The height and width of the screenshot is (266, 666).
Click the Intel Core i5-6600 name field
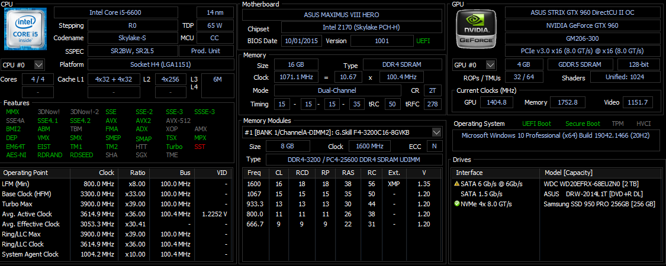tap(122, 12)
